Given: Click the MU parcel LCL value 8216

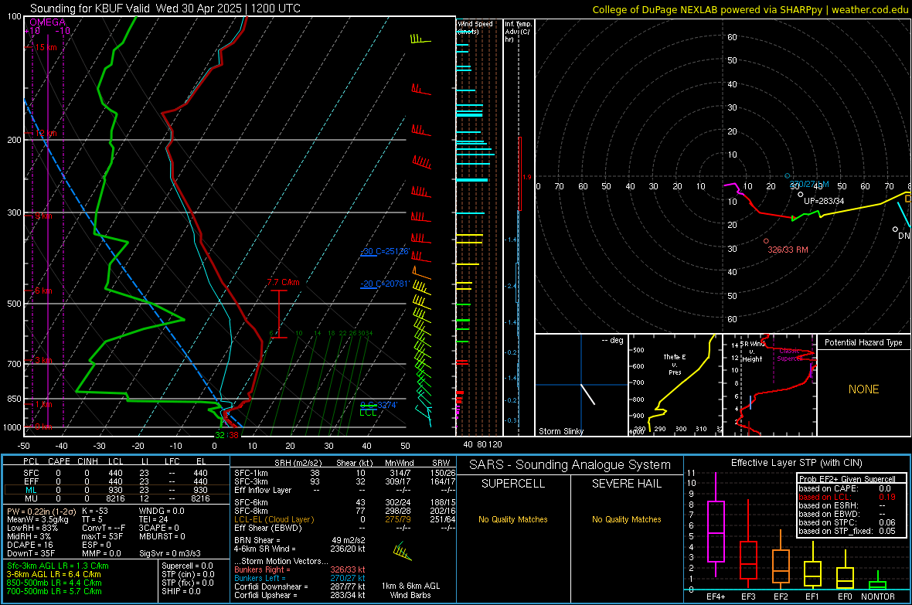Looking at the screenshot, I should (115, 498).
